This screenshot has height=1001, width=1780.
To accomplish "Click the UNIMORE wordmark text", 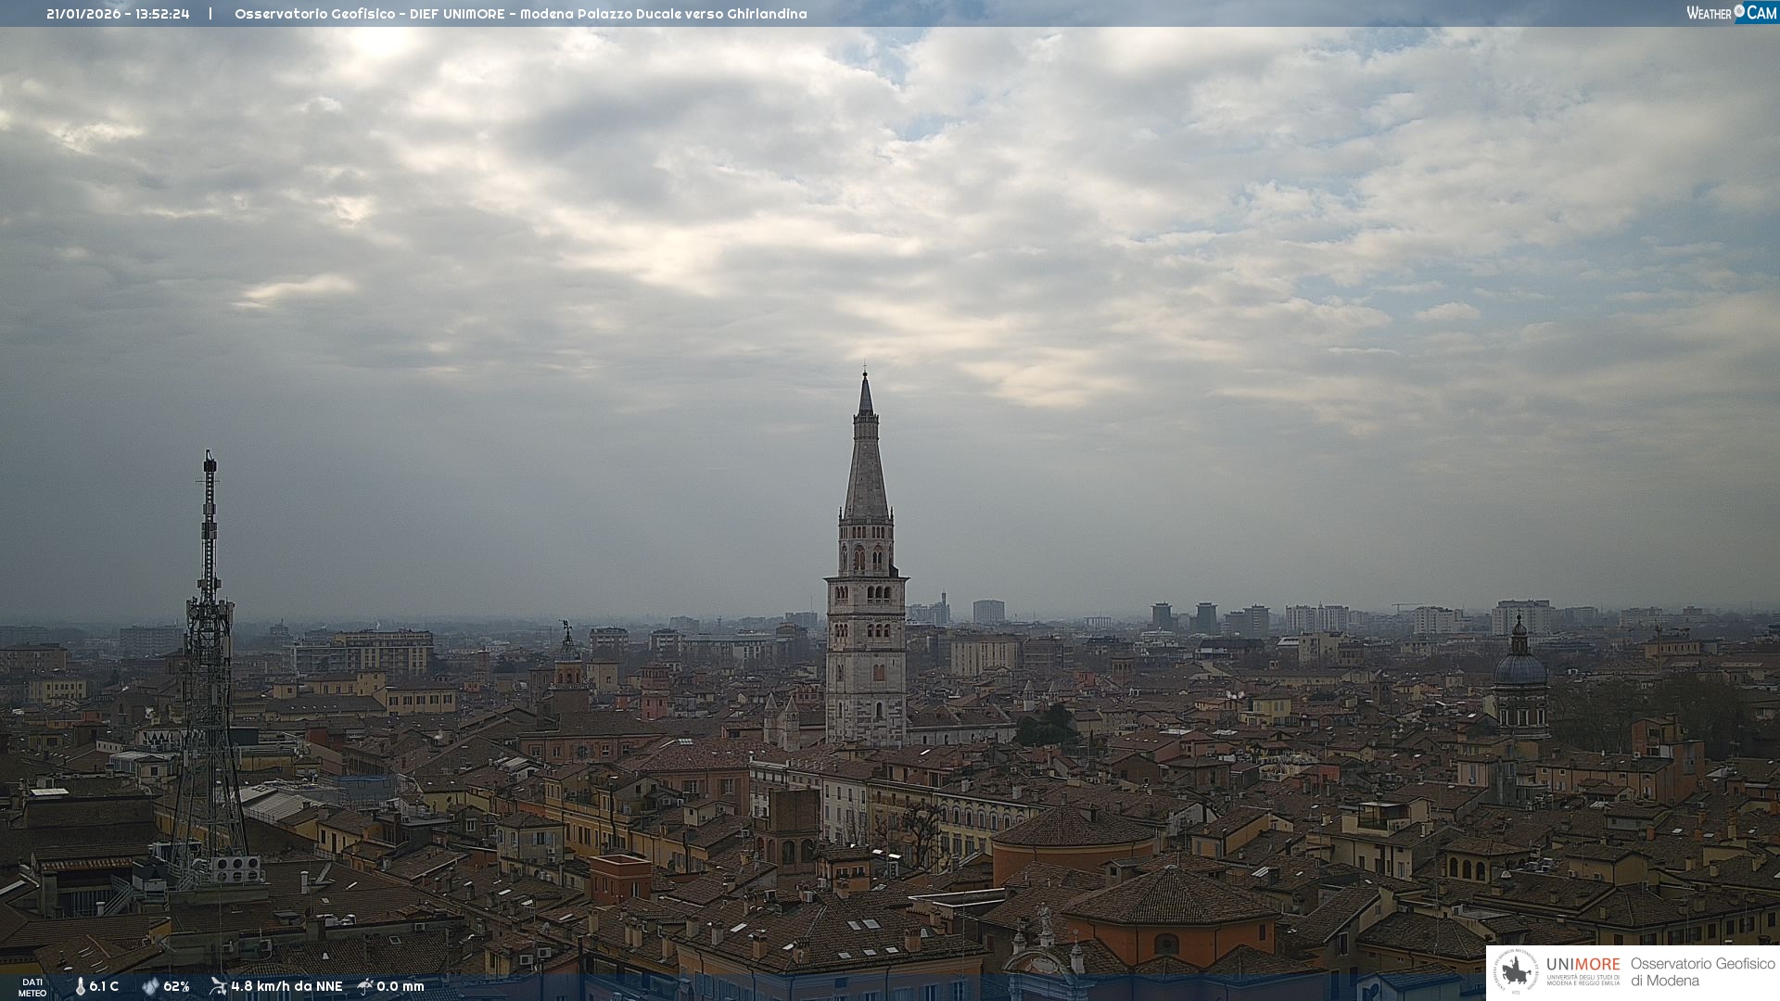I will tap(1583, 965).
